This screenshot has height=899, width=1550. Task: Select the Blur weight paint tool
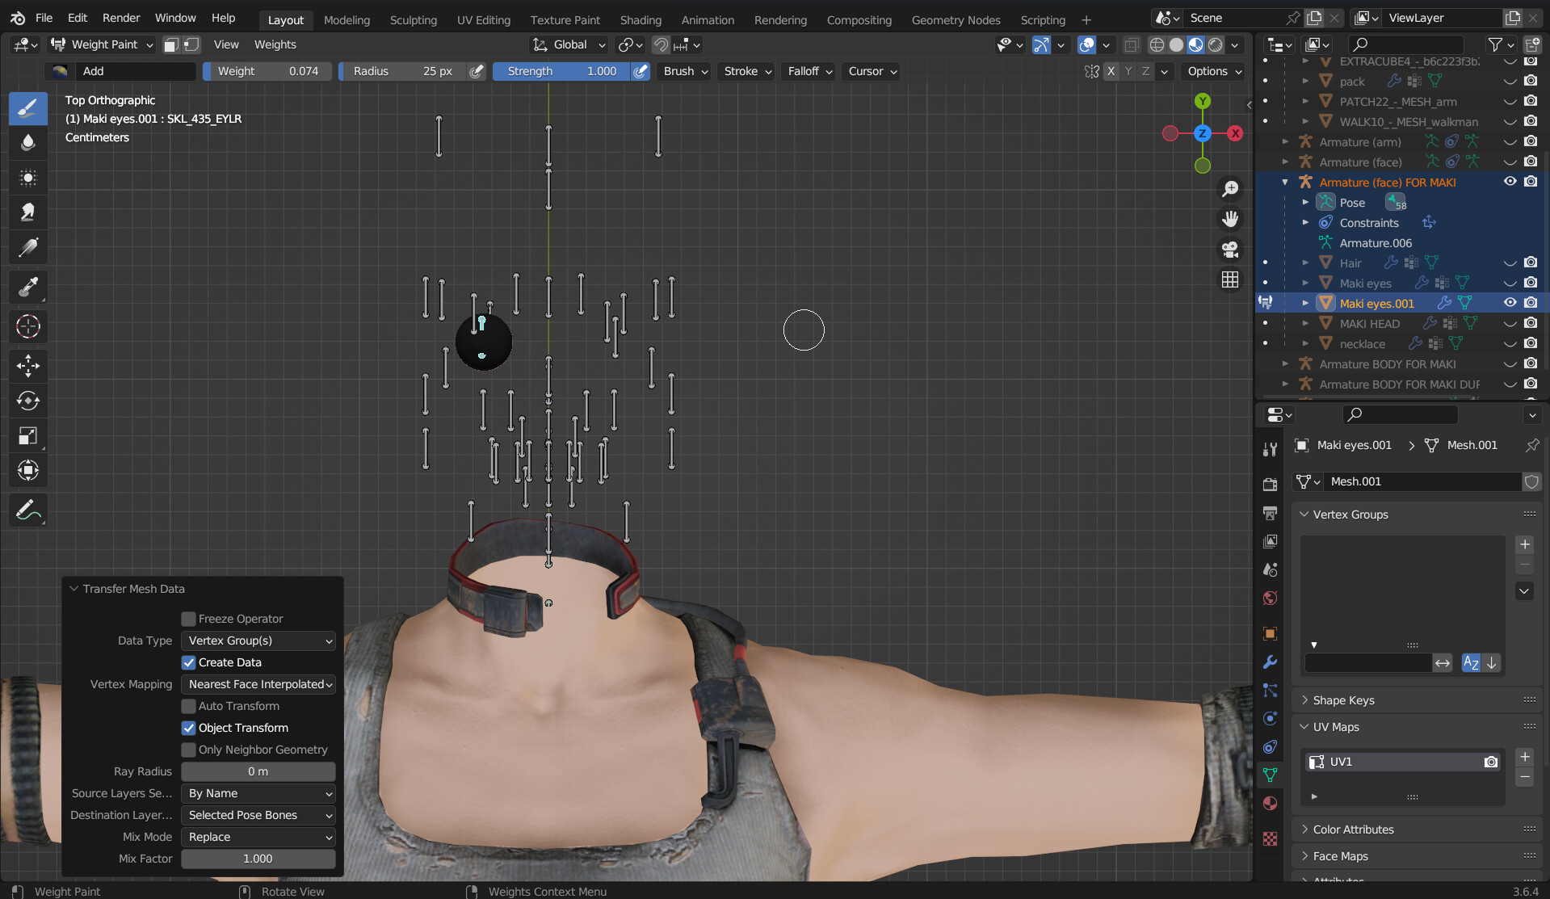click(x=28, y=143)
